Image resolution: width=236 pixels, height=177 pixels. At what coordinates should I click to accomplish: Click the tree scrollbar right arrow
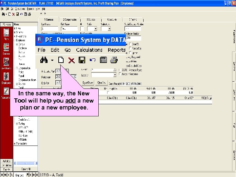36,163
